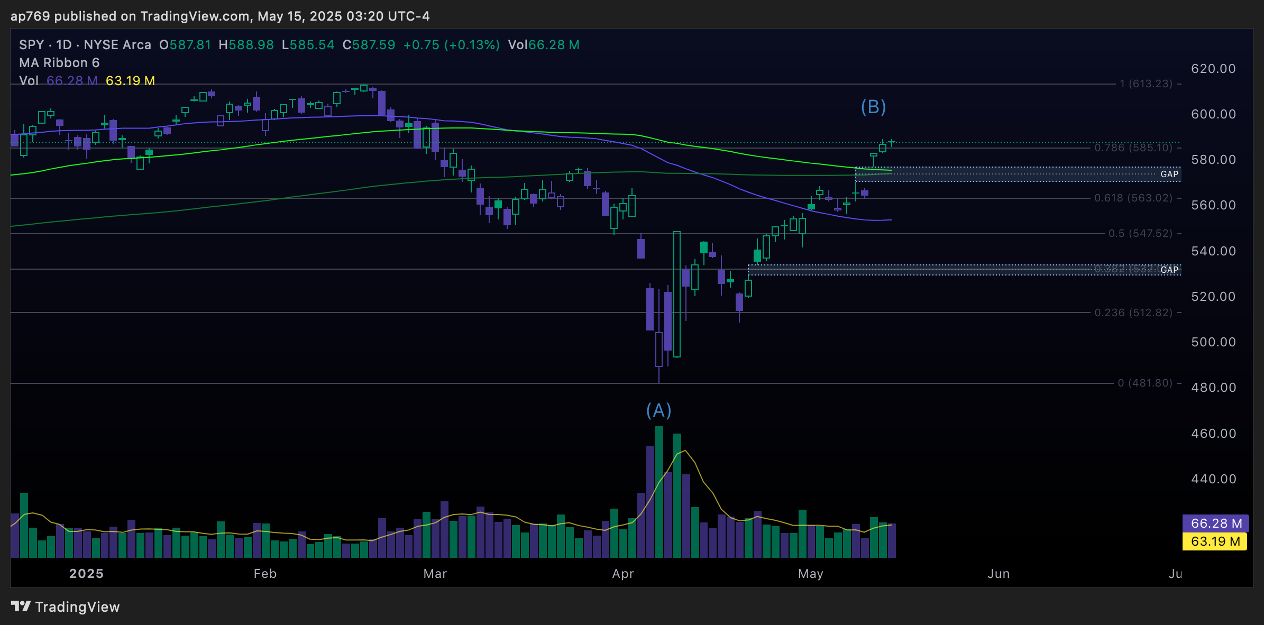This screenshot has height=625, width=1264.
Task: Click the Fibonacci level 1 (613.23) label
Action: (x=1146, y=84)
